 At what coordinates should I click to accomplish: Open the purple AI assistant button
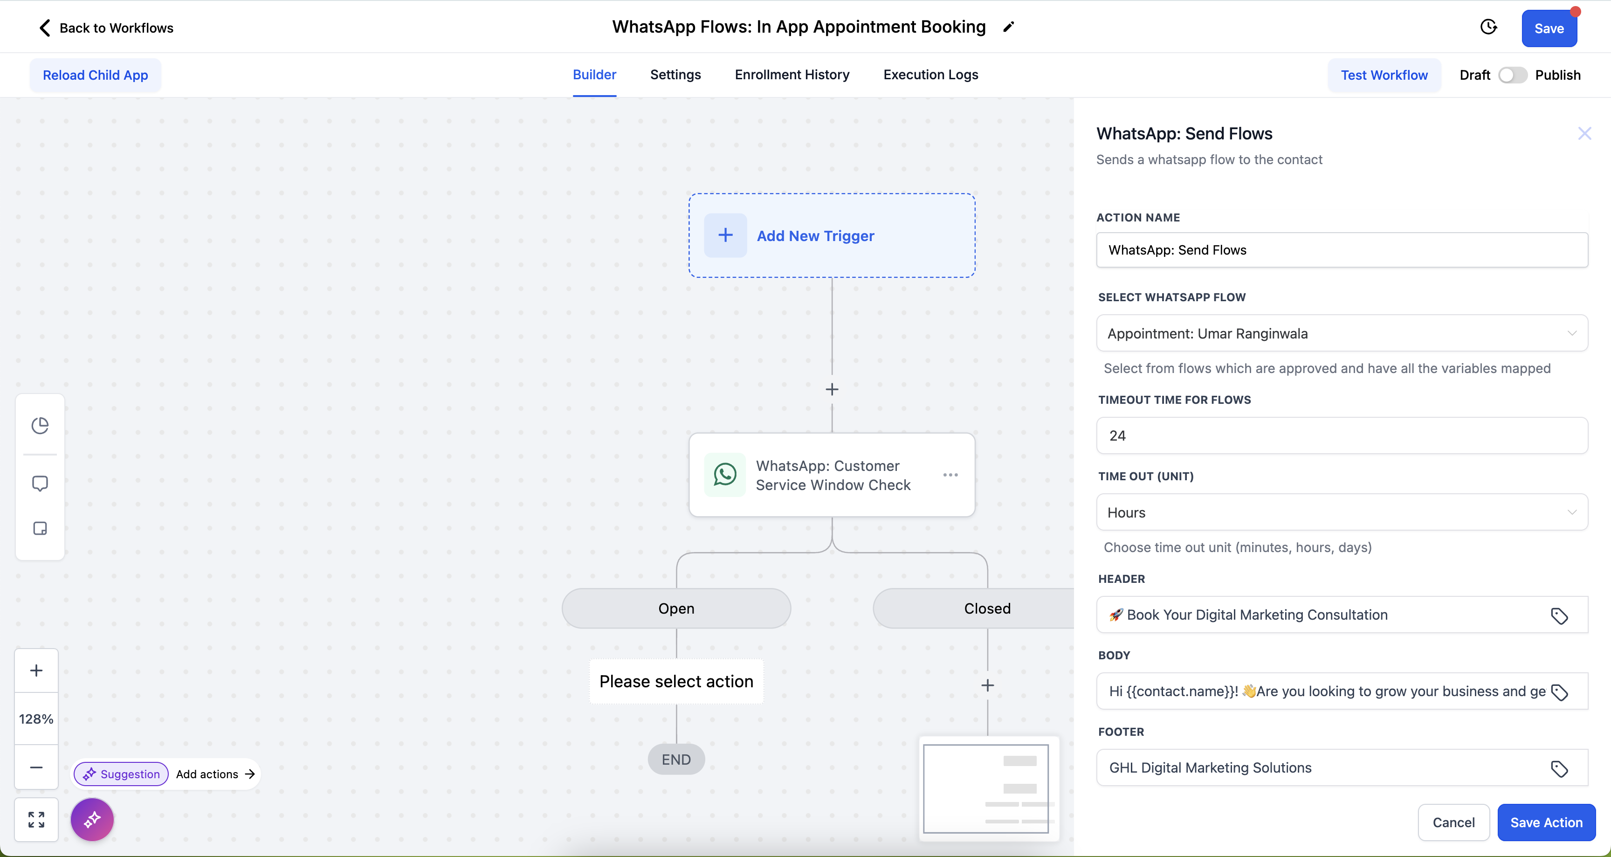[92, 820]
